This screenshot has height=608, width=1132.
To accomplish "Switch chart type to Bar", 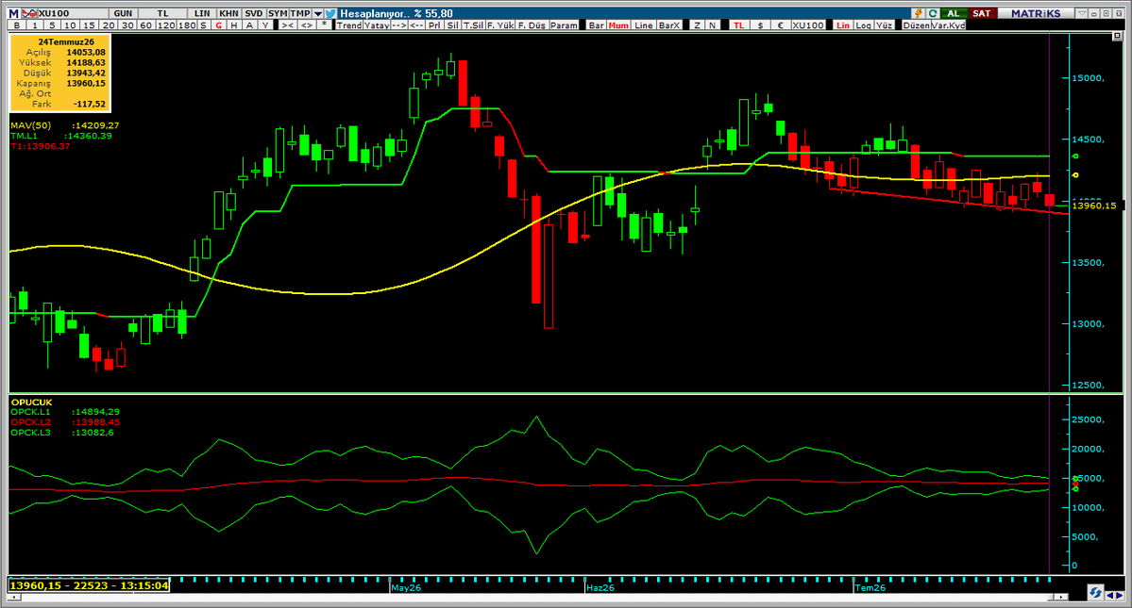I will pos(597,25).
